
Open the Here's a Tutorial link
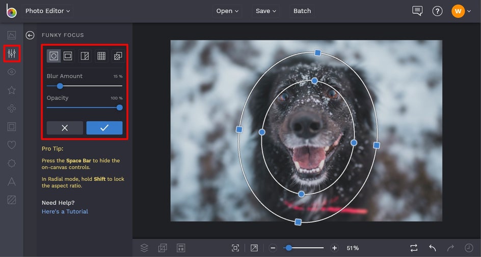(x=65, y=211)
